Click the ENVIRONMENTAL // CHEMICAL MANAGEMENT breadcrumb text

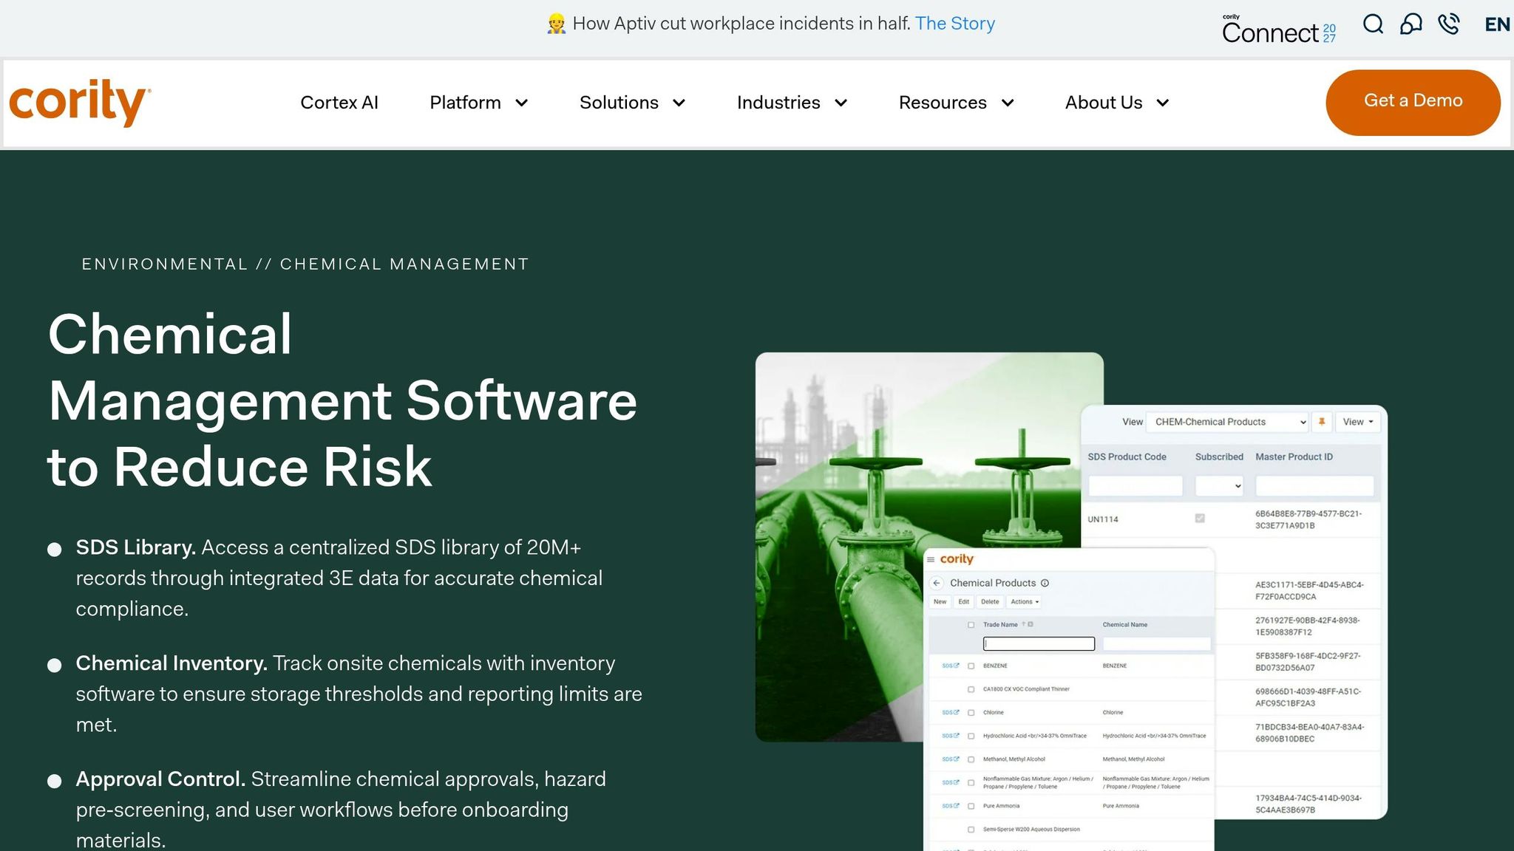point(305,264)
